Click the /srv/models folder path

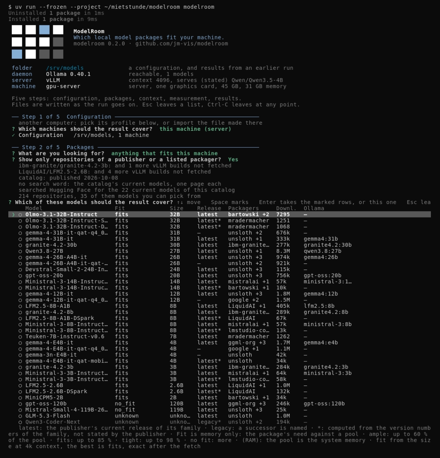(65, 68)
